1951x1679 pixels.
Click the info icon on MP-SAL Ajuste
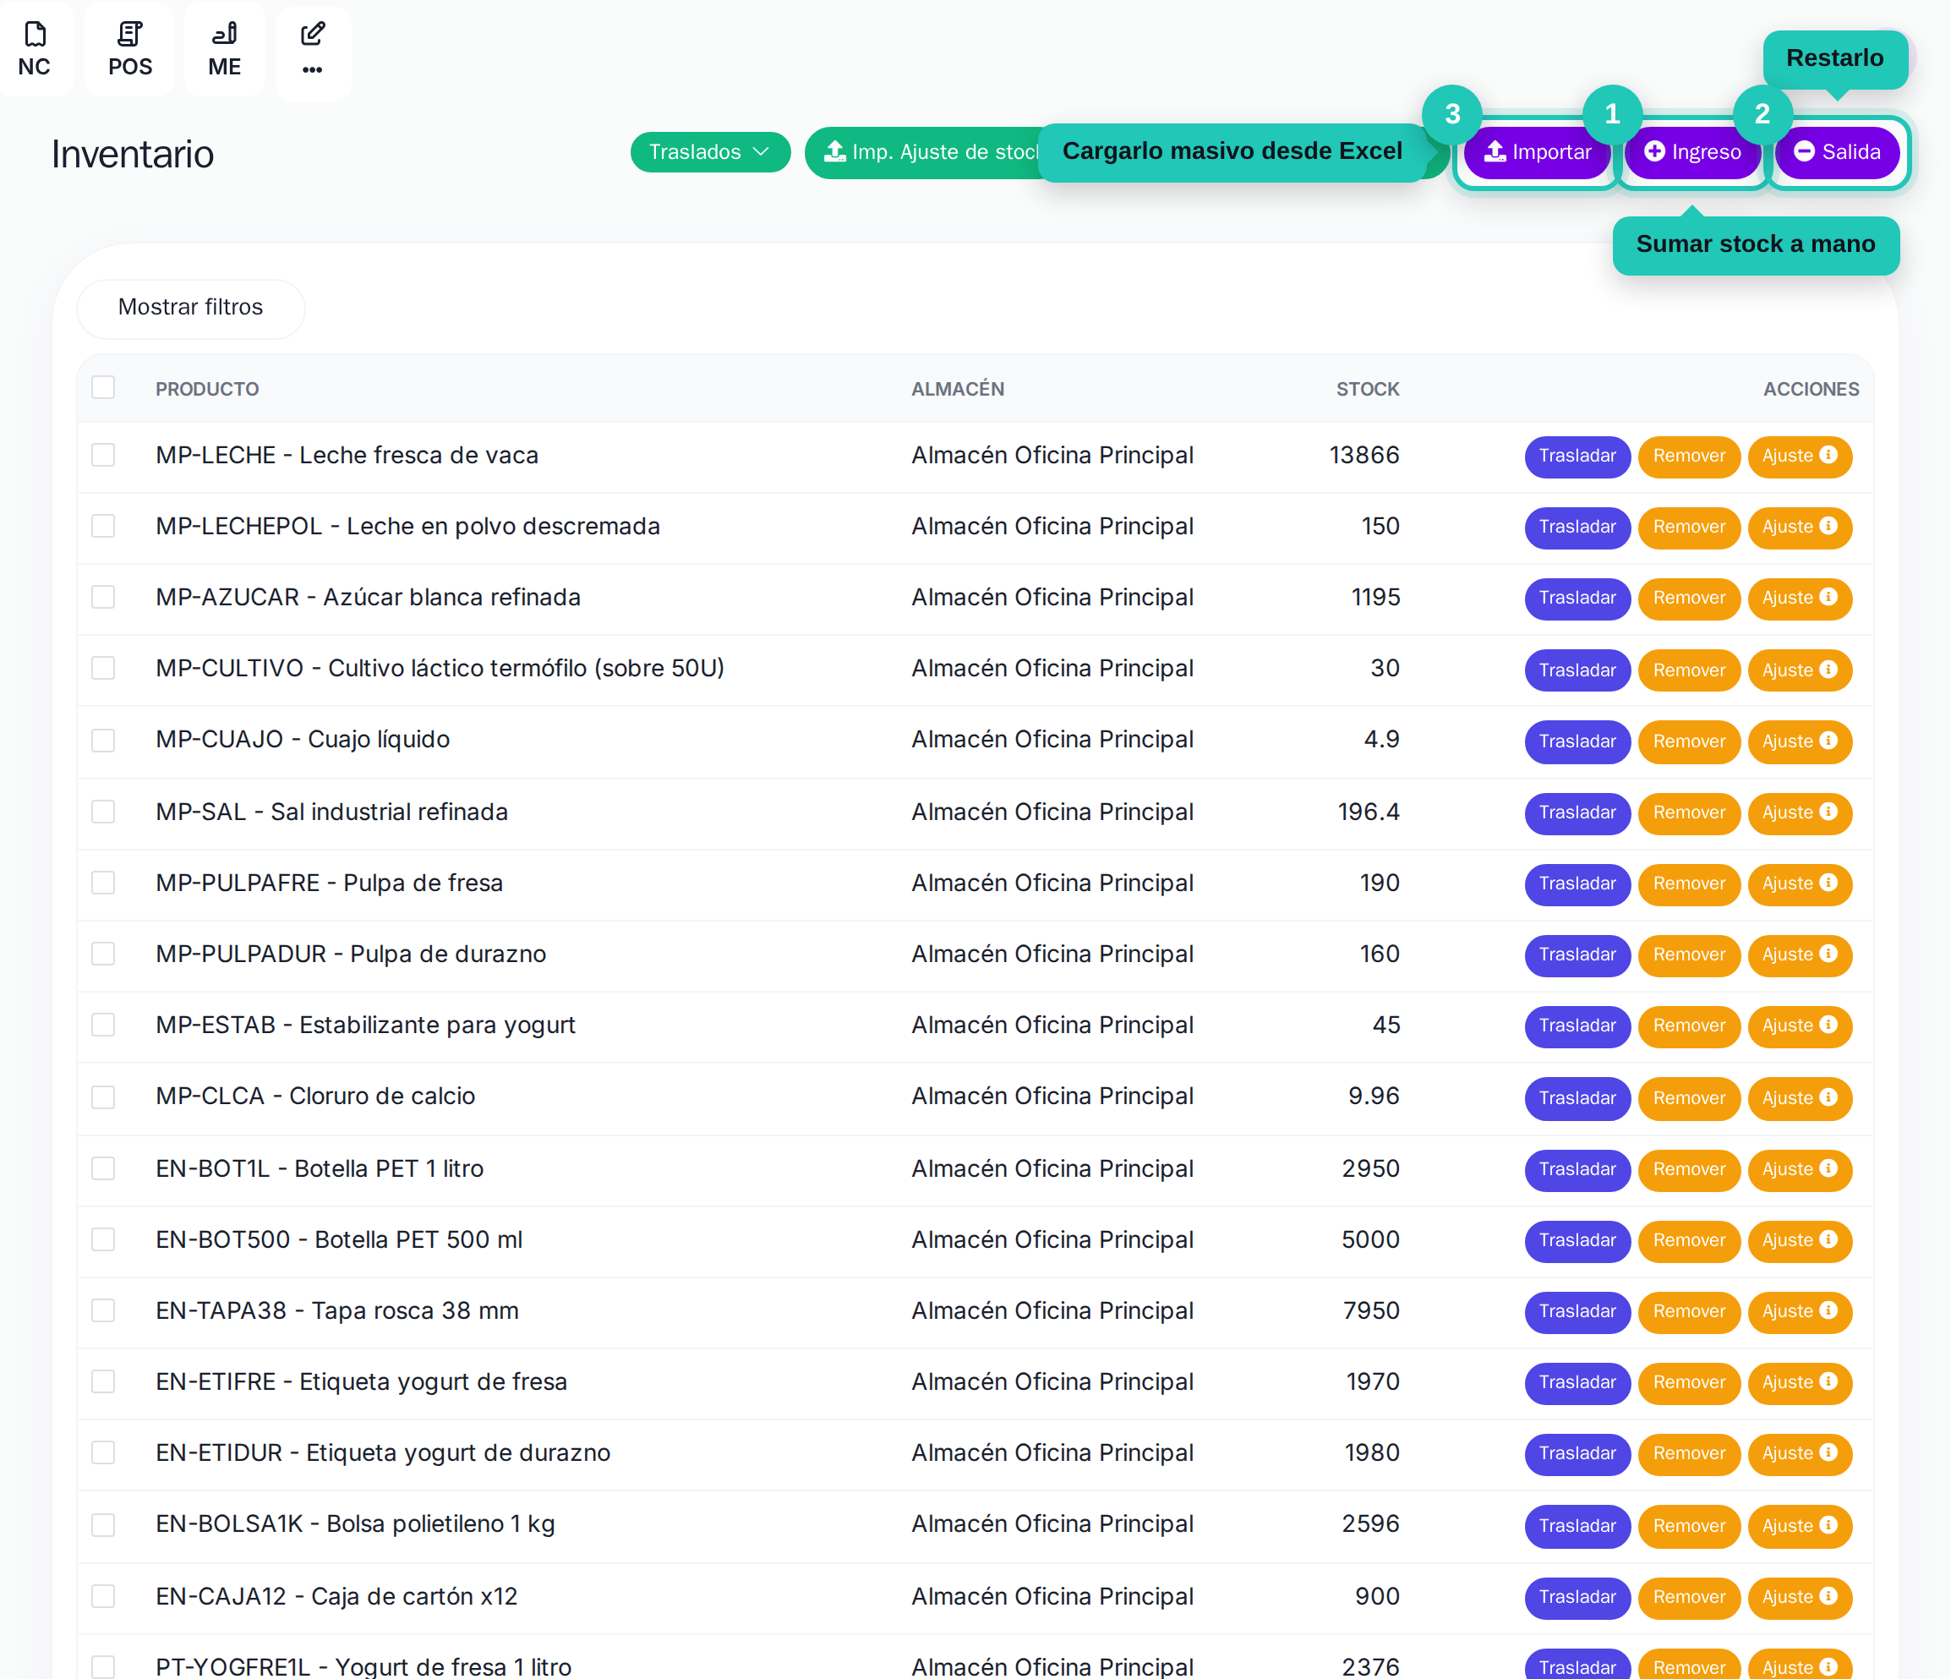point(1828,812)
